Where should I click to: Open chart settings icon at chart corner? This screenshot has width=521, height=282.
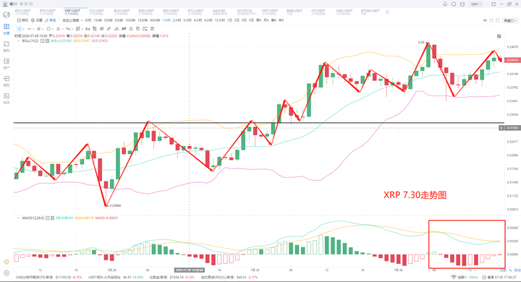tap(499, 36)
